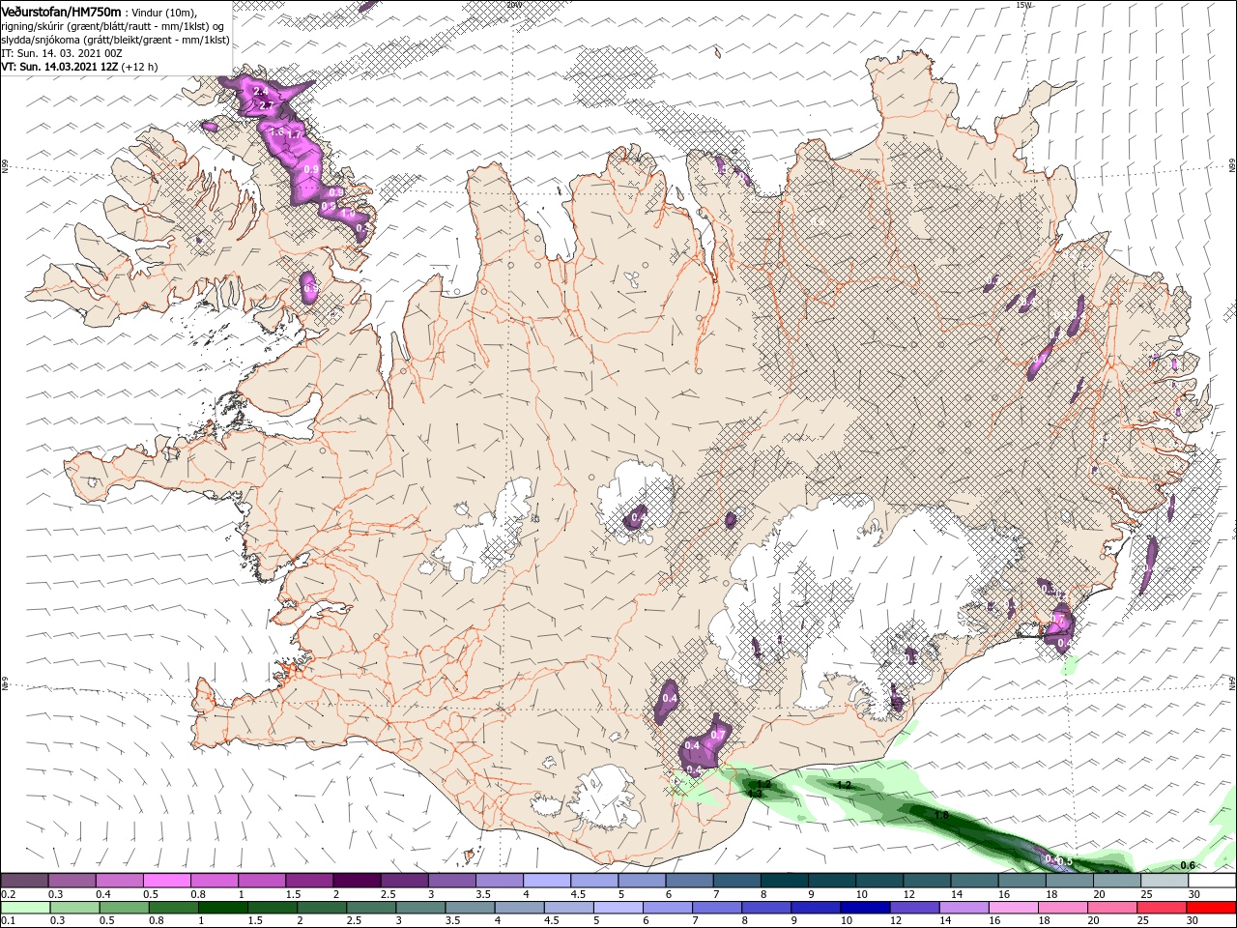Click the '2.7' snowfall value in the Westfjords

(268, 104)
